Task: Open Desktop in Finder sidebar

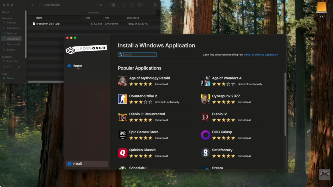Action: pos(12,33)
